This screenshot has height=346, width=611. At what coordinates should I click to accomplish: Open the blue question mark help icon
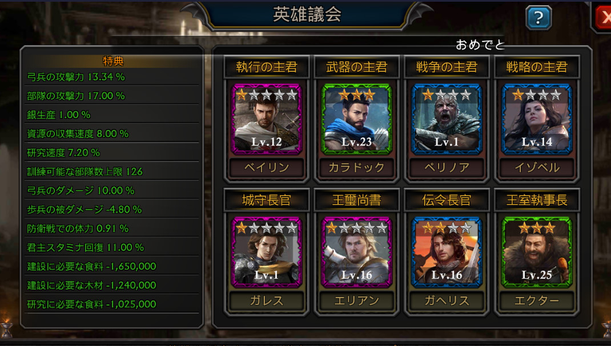(x=538, y=18)
